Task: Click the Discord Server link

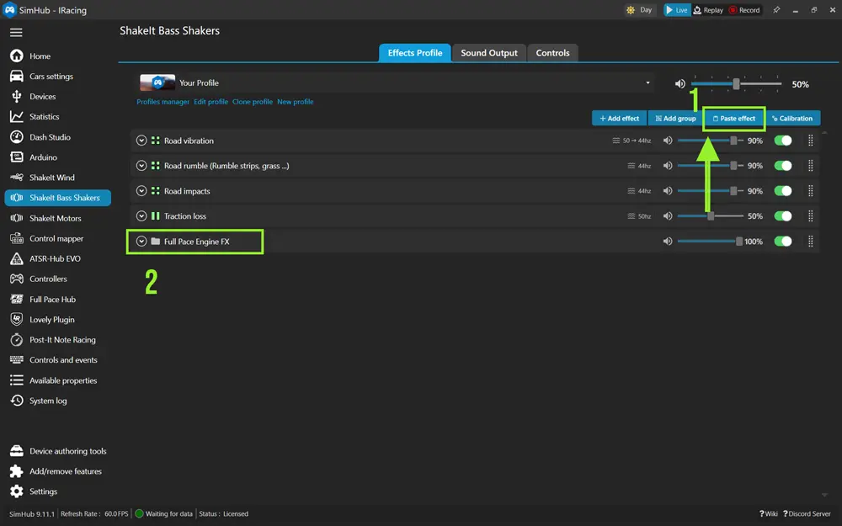Action: click(x=809, y=513)
